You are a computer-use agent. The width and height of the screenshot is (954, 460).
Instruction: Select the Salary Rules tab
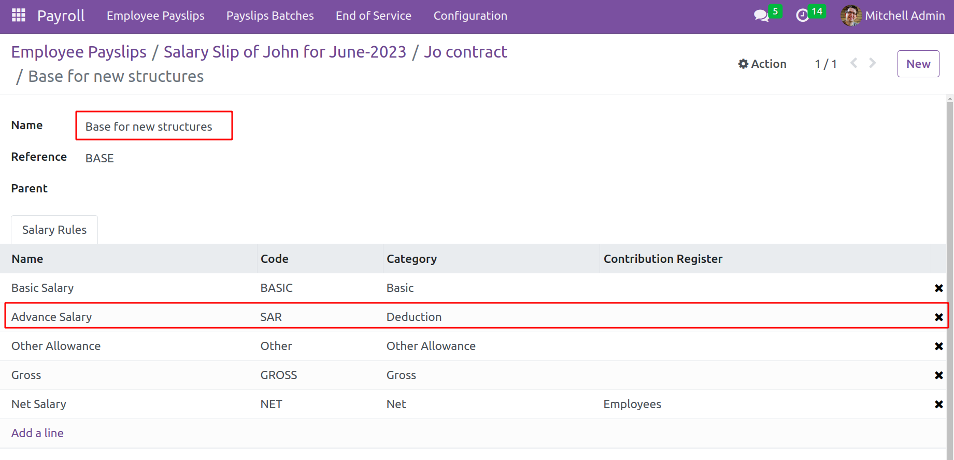tap(54, 230)
